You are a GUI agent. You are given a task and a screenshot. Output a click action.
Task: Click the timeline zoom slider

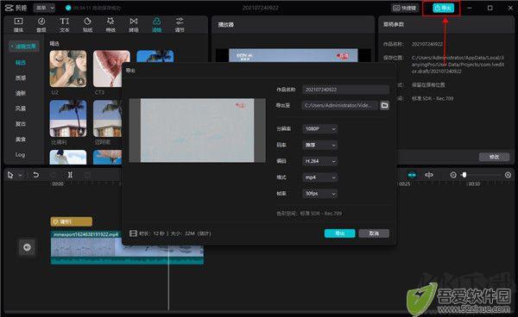tap(480, 175)
